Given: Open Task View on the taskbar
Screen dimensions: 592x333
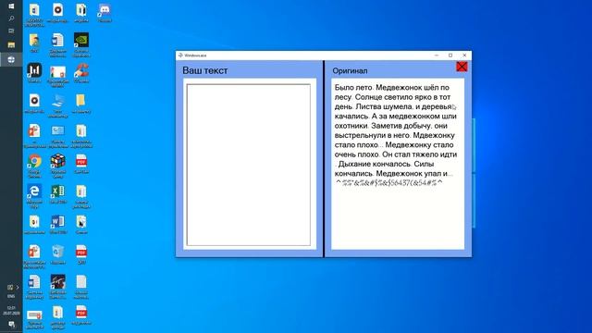Looking at the screenshot, I should pos(11,31).
